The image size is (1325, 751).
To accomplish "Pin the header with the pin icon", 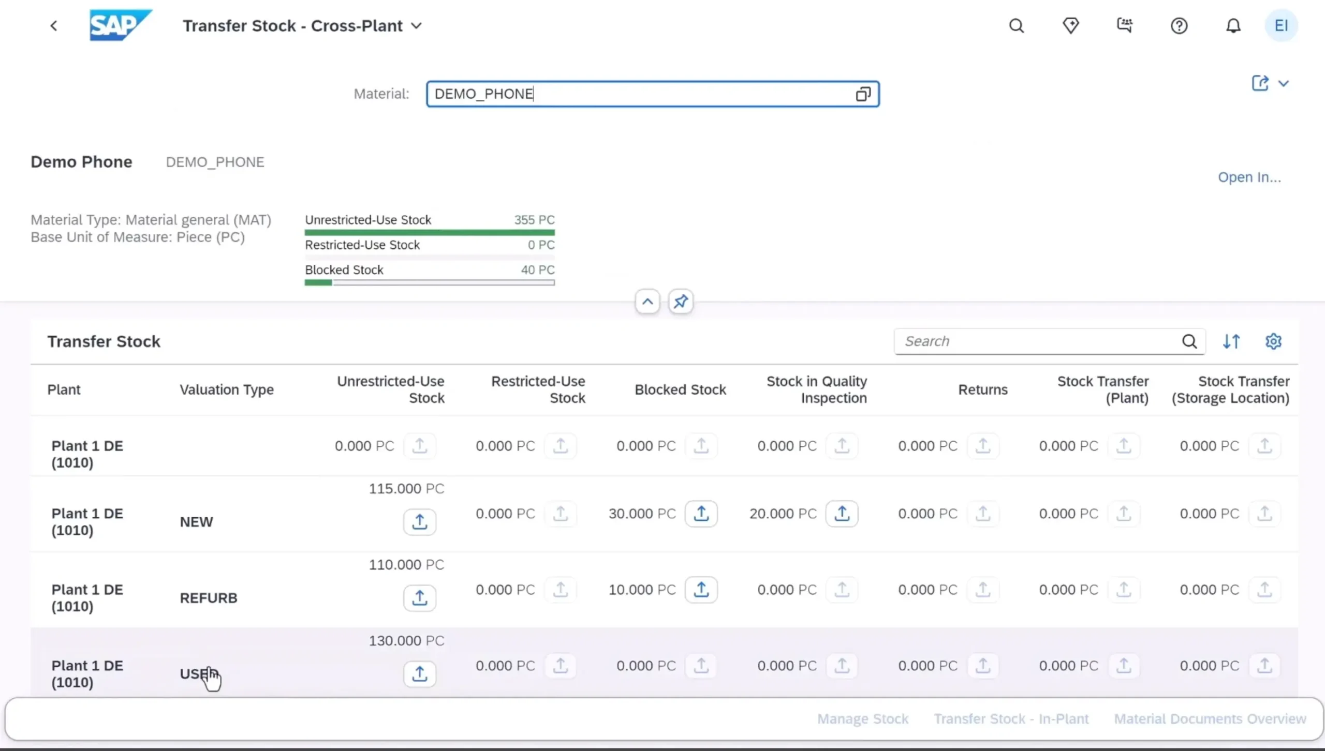I will [x=681, y=302].
